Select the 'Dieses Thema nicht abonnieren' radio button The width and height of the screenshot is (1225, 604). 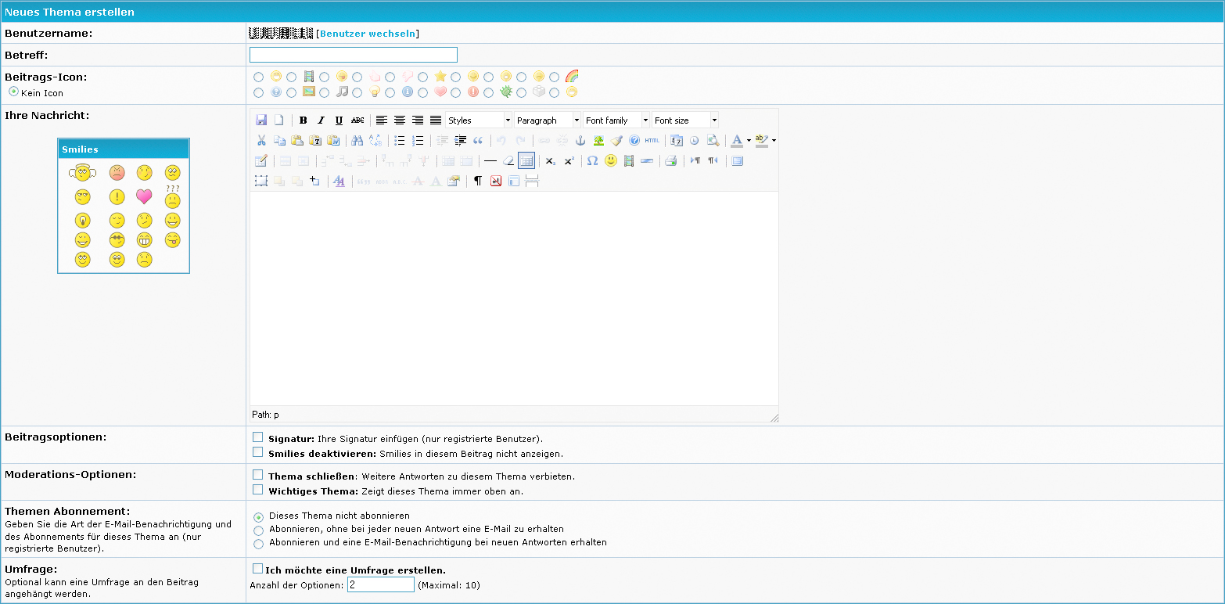258,515
